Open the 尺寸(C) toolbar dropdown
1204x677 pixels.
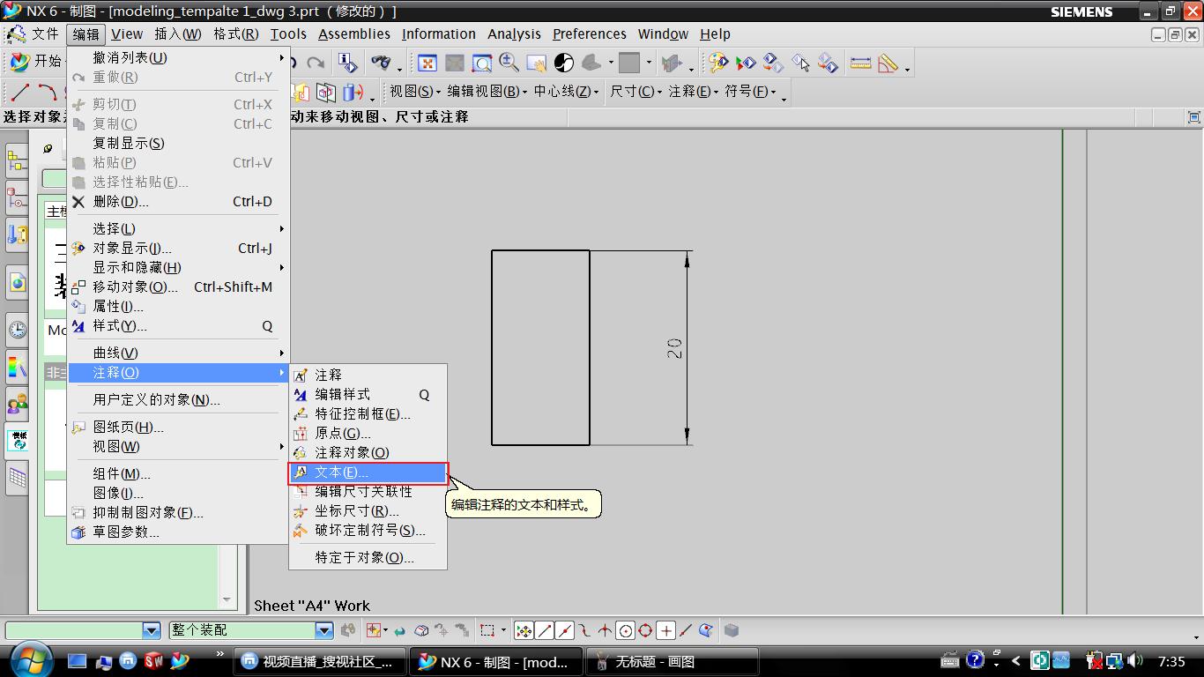pyautogui.click(x=635, y=92)
